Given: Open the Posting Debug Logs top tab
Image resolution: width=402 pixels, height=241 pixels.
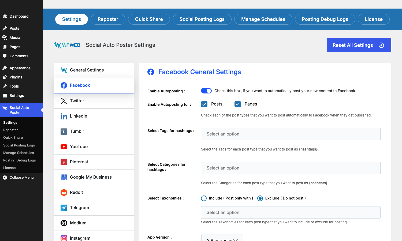Looking at the screenshot, I should (x=325, y=19).
